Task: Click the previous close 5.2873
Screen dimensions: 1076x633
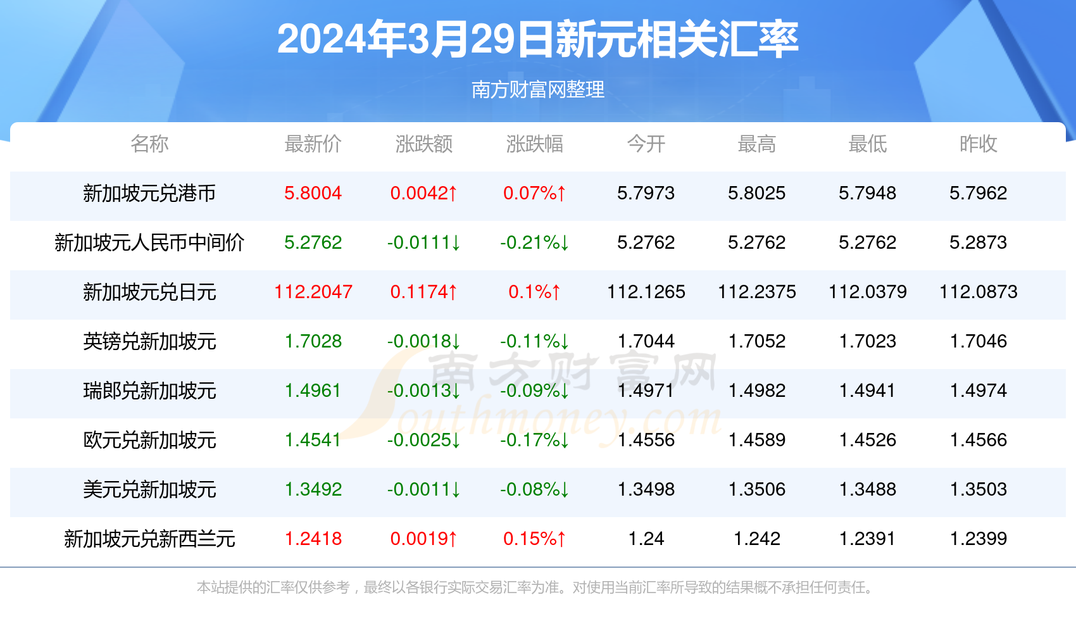Action: click(979, 242)
